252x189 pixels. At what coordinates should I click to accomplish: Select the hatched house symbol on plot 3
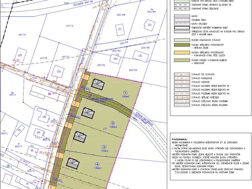click(80, 137)
